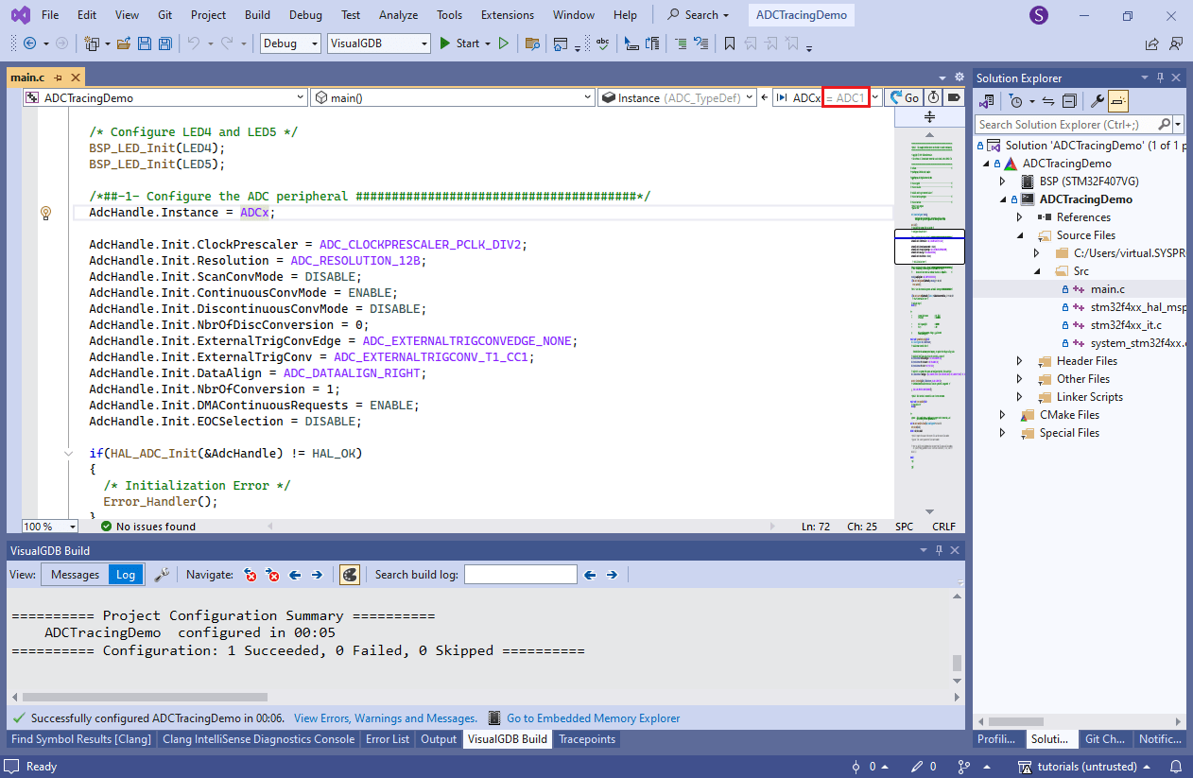Switch to the Error List tab
The width and height of the screenshot is (1193, 778).
pyautogui.click(x=388, y=739)
